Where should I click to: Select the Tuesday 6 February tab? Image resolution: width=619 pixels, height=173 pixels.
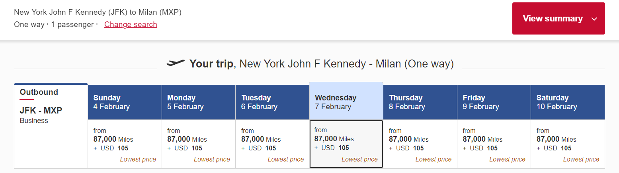(x=272, y=102)
